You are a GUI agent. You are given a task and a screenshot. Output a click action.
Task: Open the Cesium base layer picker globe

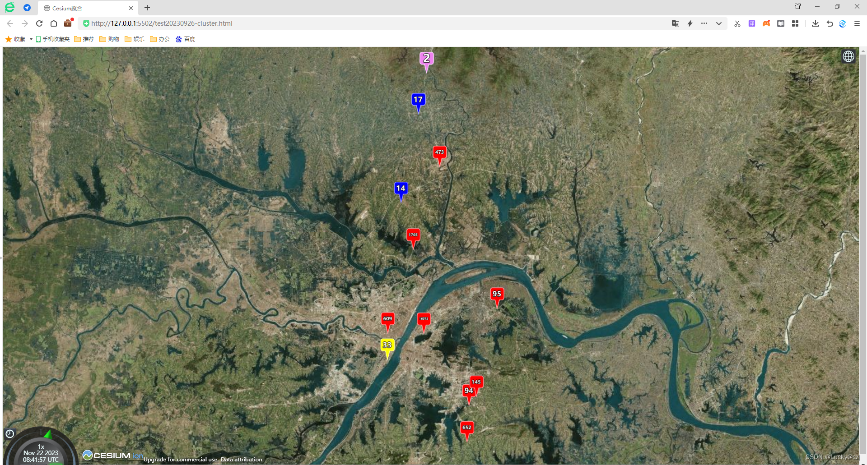[x=848, y=56]
